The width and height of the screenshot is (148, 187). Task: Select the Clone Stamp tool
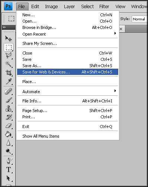click(x=9, y=109)
